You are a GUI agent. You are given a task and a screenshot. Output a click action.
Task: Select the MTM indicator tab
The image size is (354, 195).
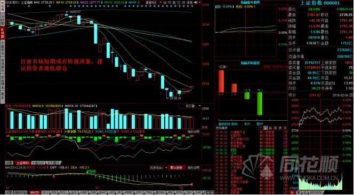[179, 192]
